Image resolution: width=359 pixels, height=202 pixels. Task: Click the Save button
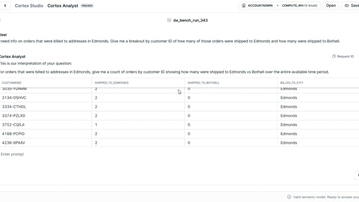pos(352,6)
